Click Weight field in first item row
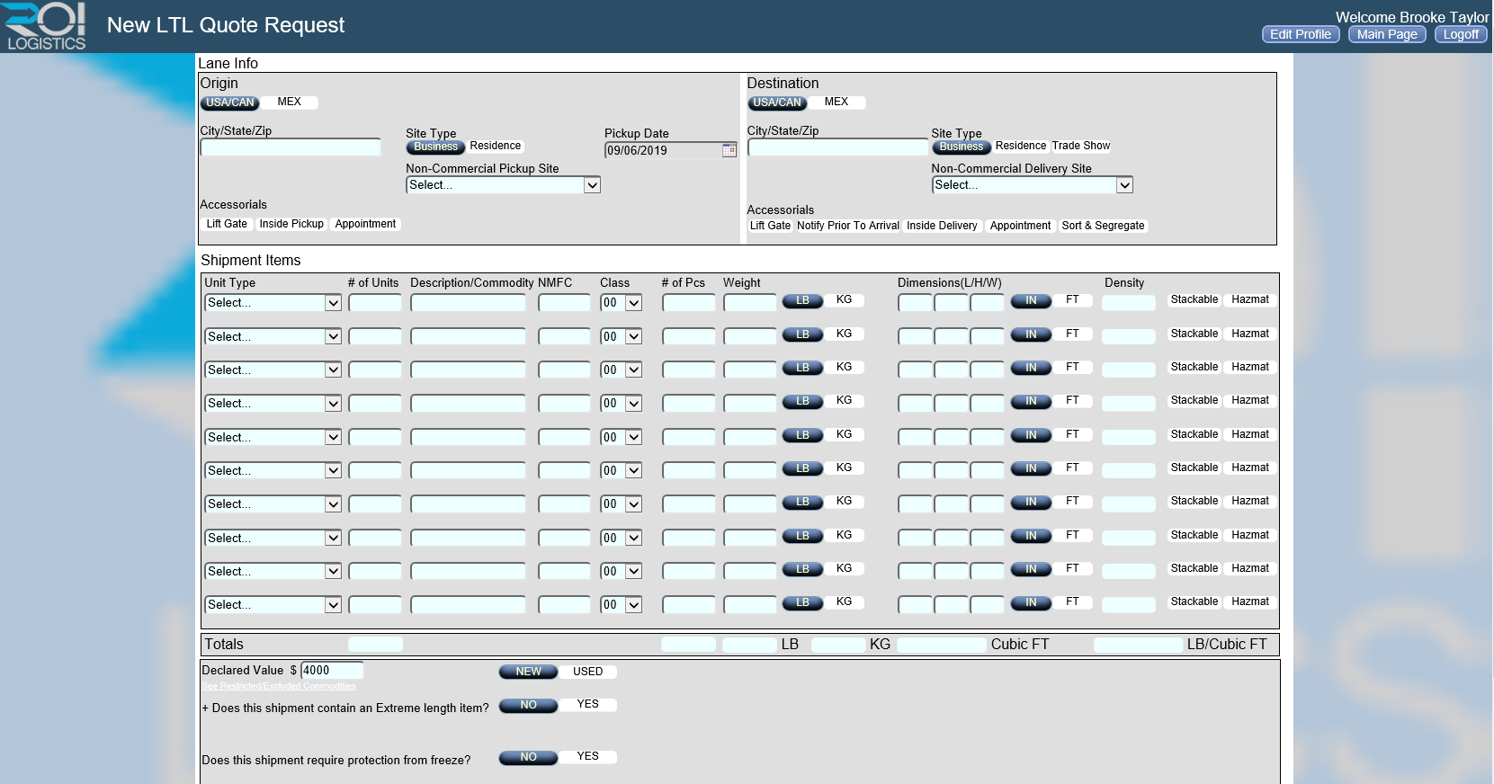1494x784 pixels. [x=749, y=303]
